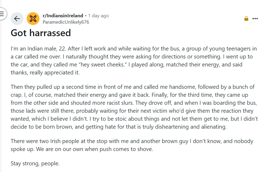Click the "1 day ago" timestamp
Viewport: 265px width, 172px height.
pyautogui.click(x=98, y=16)
